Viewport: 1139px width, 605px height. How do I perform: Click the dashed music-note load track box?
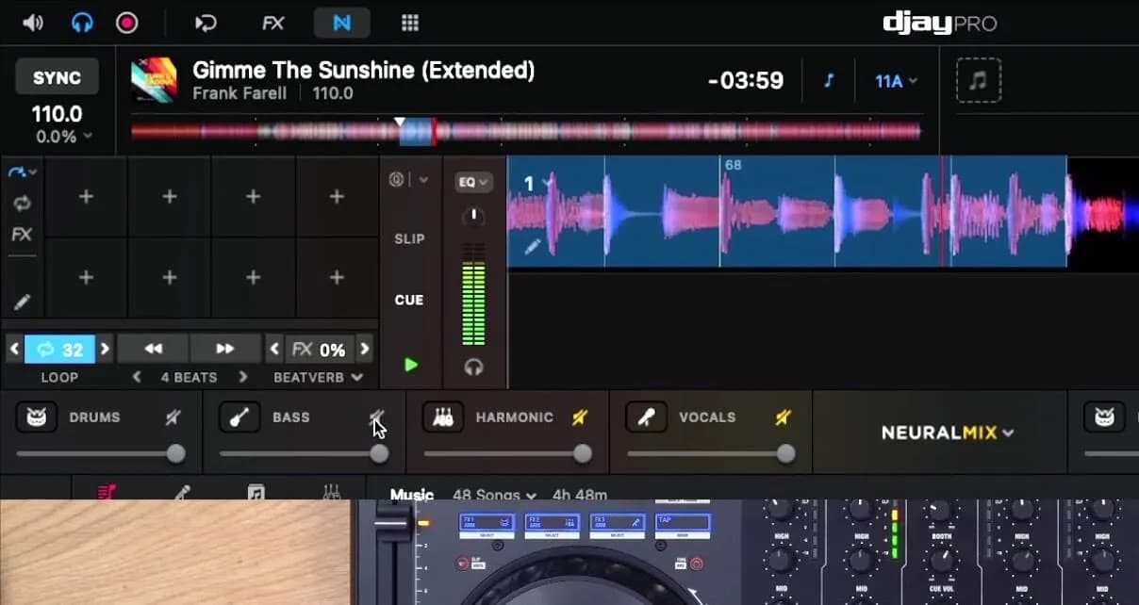point(979,80)
